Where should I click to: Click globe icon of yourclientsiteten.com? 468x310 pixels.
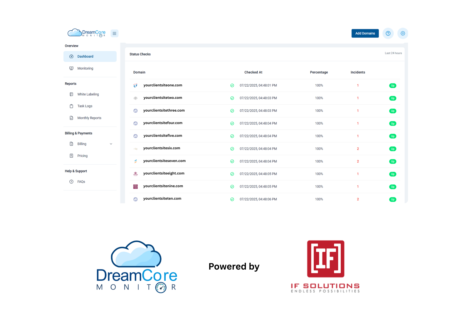pyautogui.click(x=136, y=199)
